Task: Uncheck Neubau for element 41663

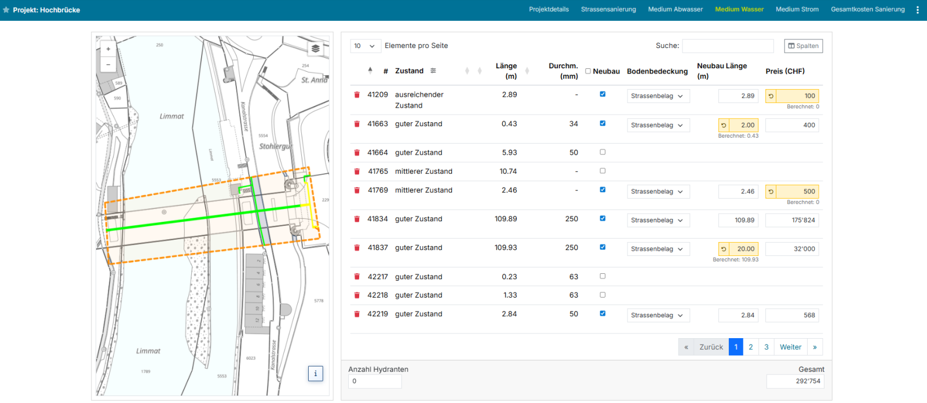Action: pos(603,123)
